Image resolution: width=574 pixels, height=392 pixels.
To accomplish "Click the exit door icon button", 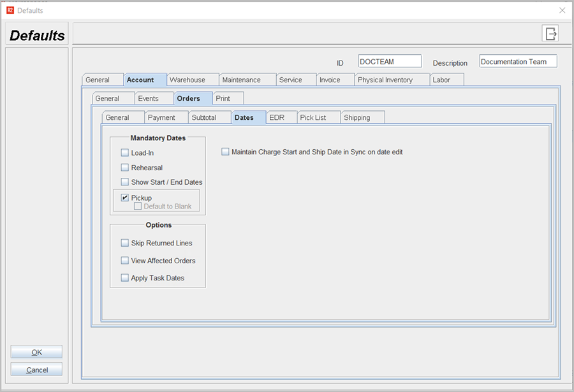I will (x=550, y=33).
